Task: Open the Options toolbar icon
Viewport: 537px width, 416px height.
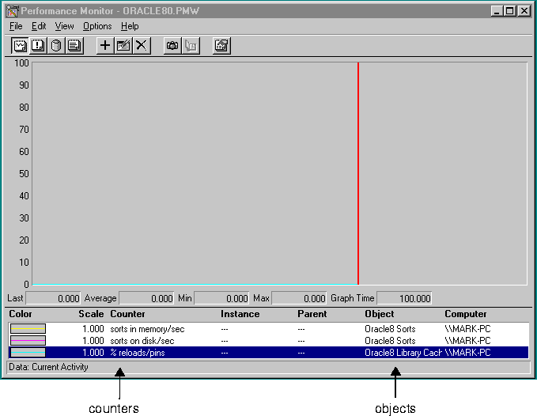Action: (x=221, y=46)
